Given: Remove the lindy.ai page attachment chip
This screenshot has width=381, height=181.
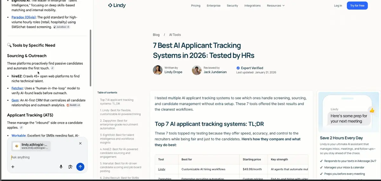Looking at the screenshot, I should pyautogui.click(x=80, y=143).
